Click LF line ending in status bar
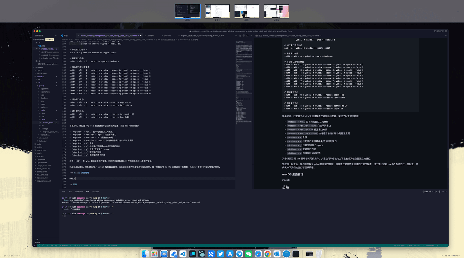This screenshot has width=464, height=258. point(423,246)
